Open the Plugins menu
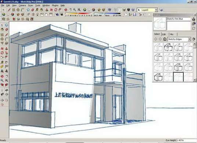 pos(55,5)
